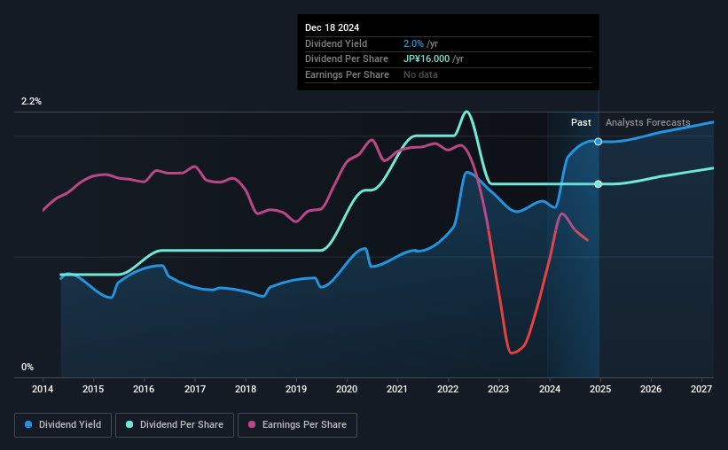728x450 pixels.
Task: Click the Past region label
Action: click(x=581, y=122)
